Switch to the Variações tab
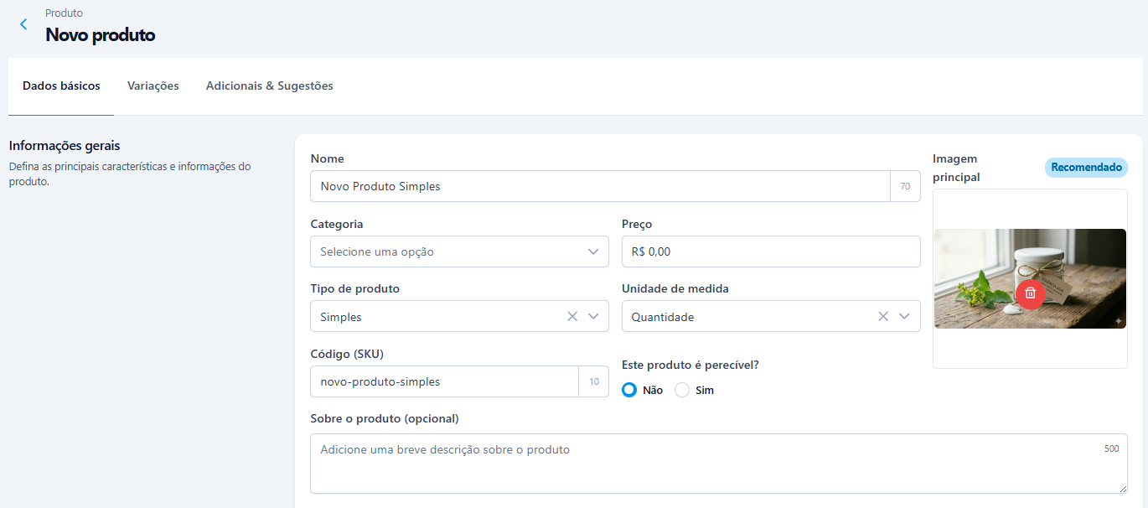This screenshot has width=1148, height=508. [x=153, y=86]
